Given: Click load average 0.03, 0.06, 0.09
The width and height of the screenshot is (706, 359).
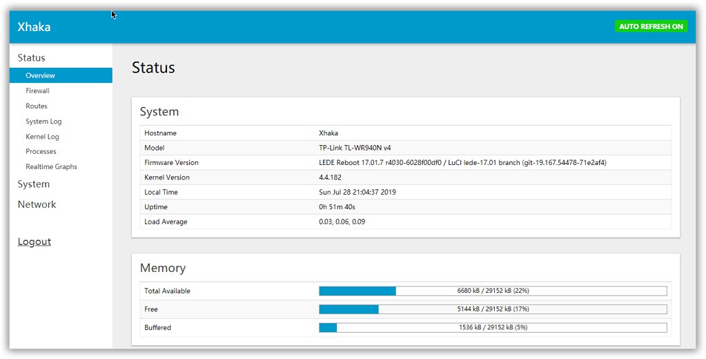Looking at the screenshot, I should tap(342, 222).
